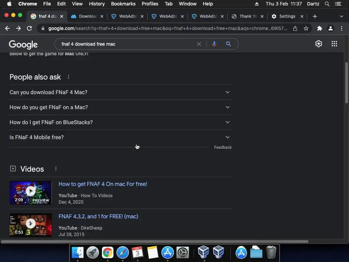
Task: Open Chrome's three-dot menu
Action: [342, 28]
